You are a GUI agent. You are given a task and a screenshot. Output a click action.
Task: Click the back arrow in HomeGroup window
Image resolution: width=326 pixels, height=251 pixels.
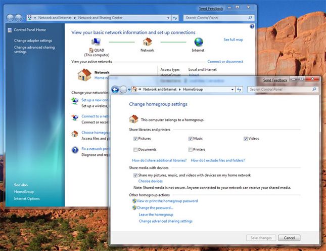[x=115, y=90]
